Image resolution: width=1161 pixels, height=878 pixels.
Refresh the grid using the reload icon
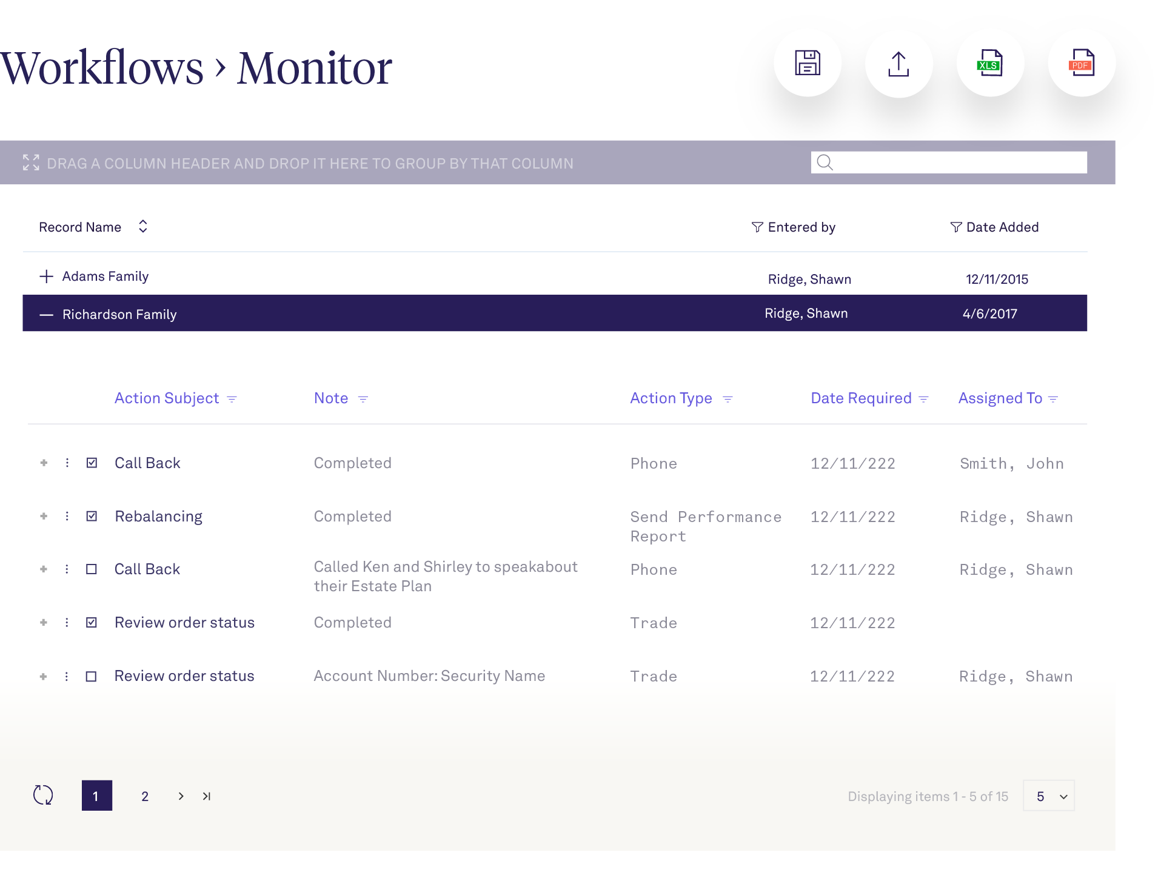pyautogui.click(x=42, y=796)
